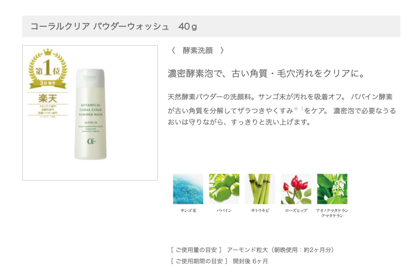Click the 40g size text in header
This screenshot has height=279, width=409.
(x=187, y=26)
